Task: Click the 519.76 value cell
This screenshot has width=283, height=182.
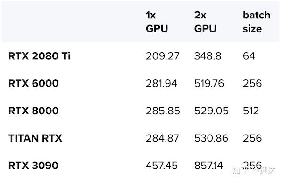Action: 209,83
